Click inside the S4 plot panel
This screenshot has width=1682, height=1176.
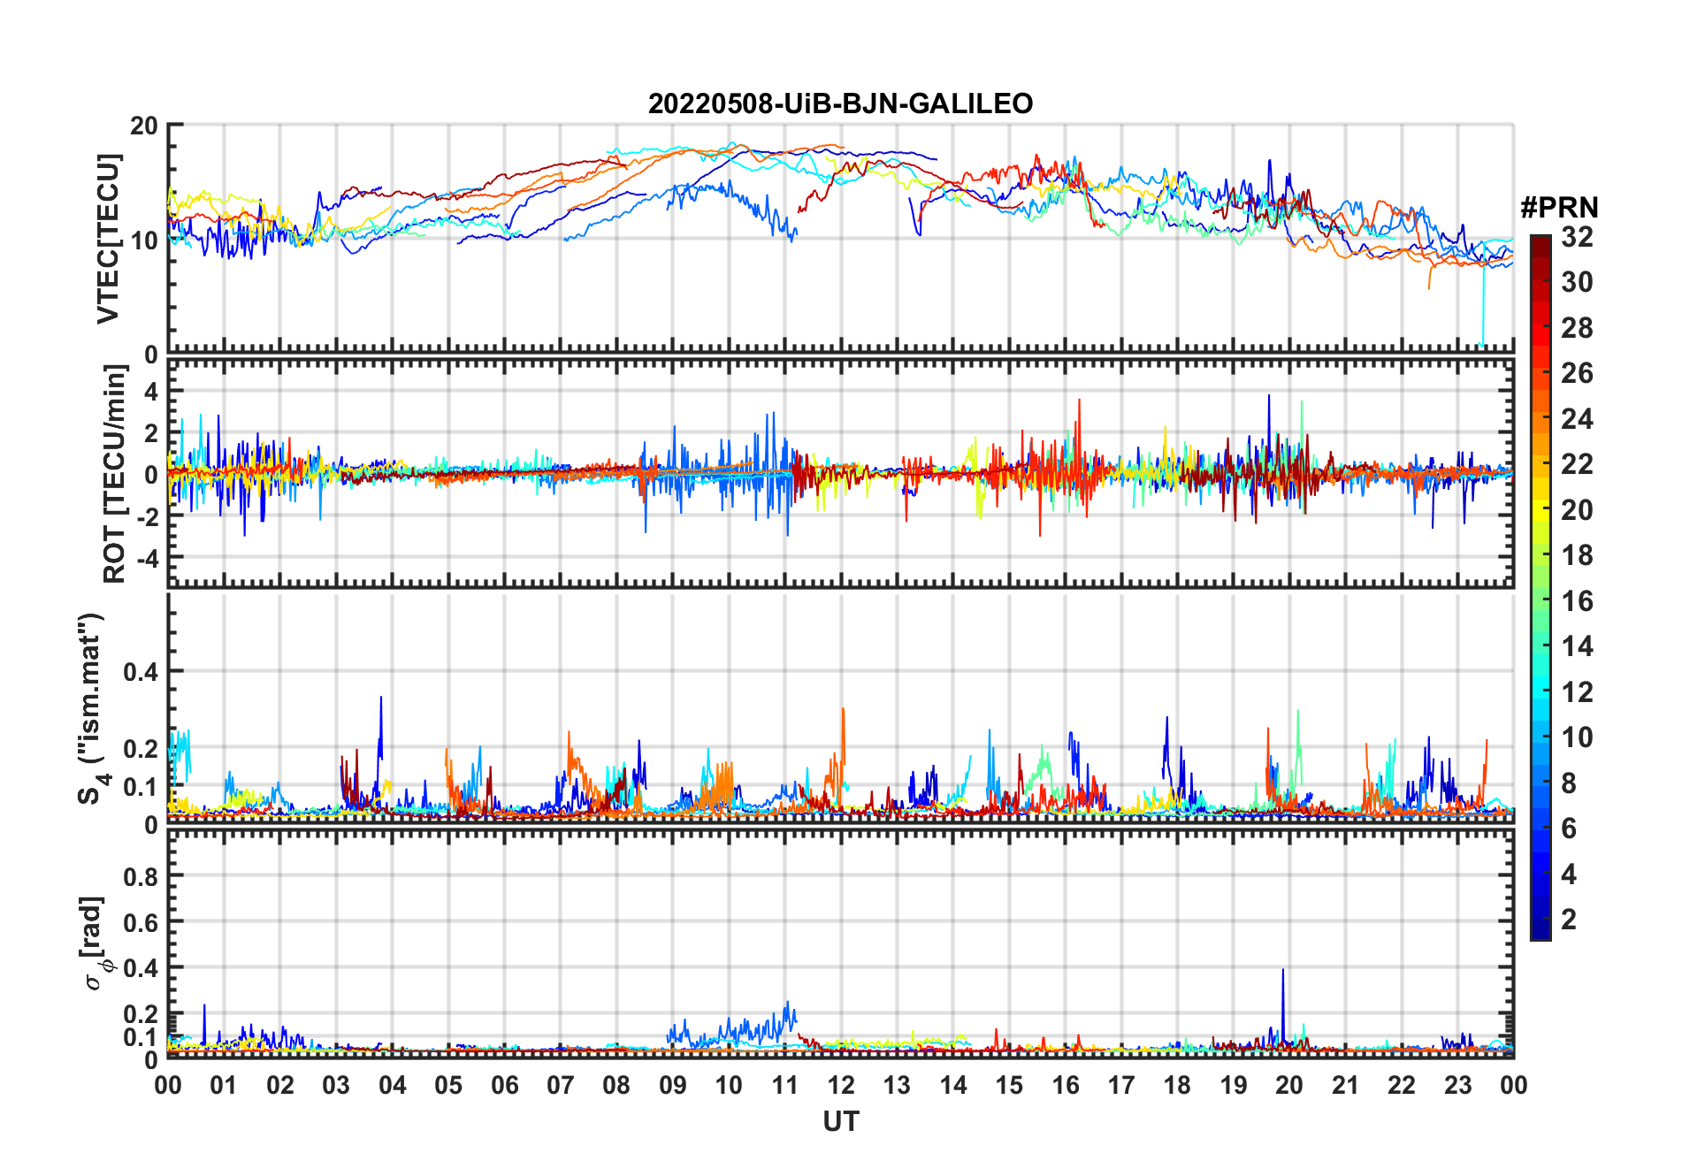(x=840, y=708)
